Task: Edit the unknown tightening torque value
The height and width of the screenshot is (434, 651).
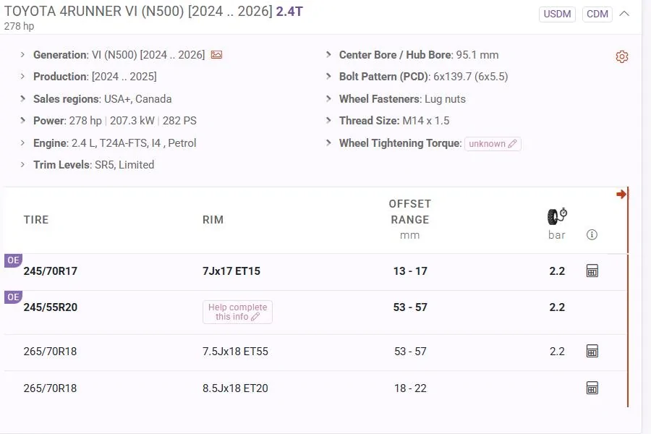Action: pyautogui.click(x=493, y=144)
